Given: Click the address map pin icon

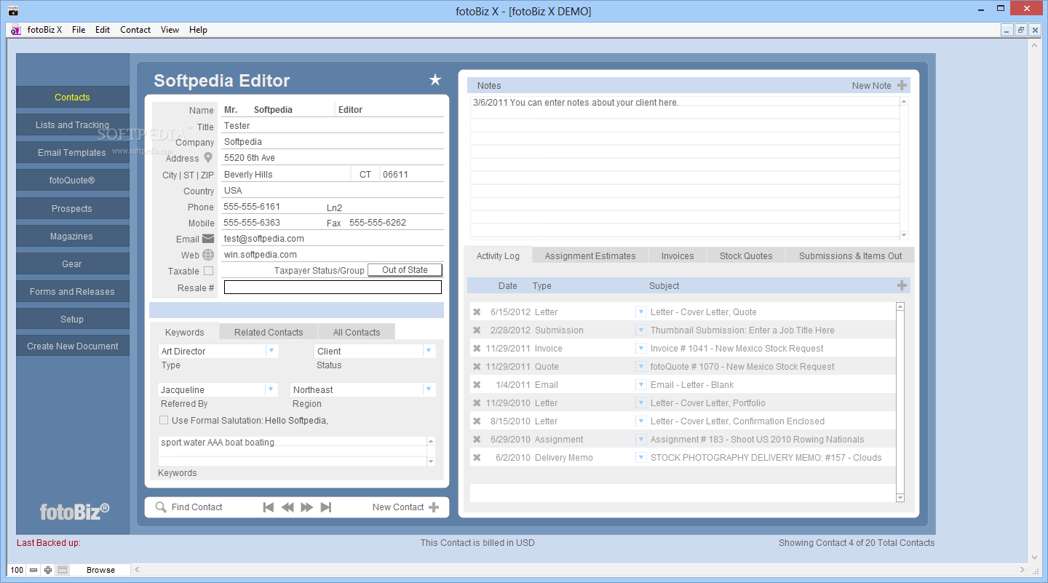Looking at the screenshot, I should tap(208, 158).
